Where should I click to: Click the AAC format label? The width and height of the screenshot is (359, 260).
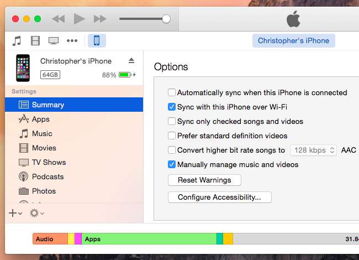click(x=349, y=150)
